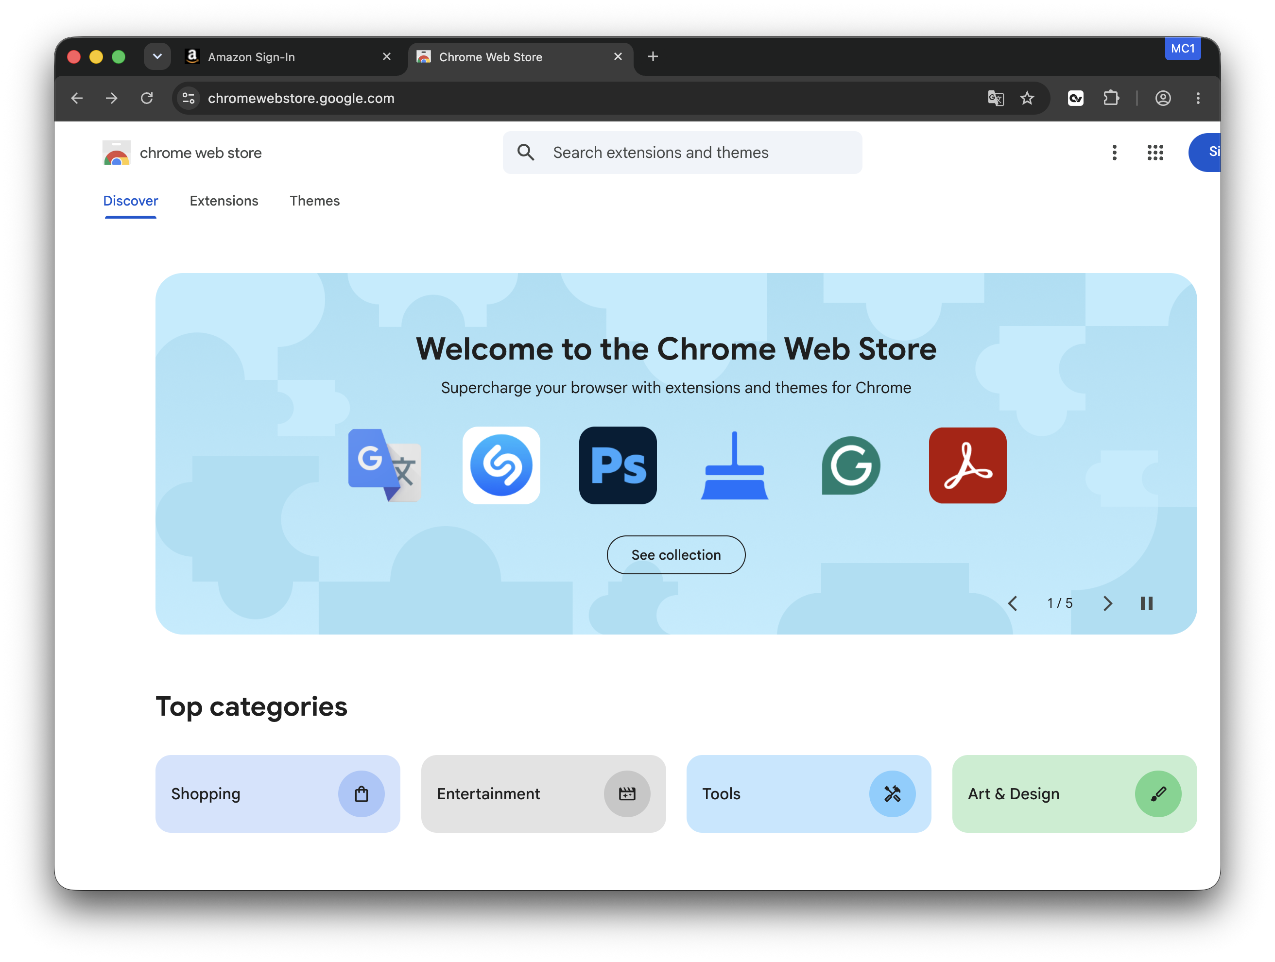Open the Adobe Acrobat extension icon
The image size is (1275, 962).
(x=968, y=465)
